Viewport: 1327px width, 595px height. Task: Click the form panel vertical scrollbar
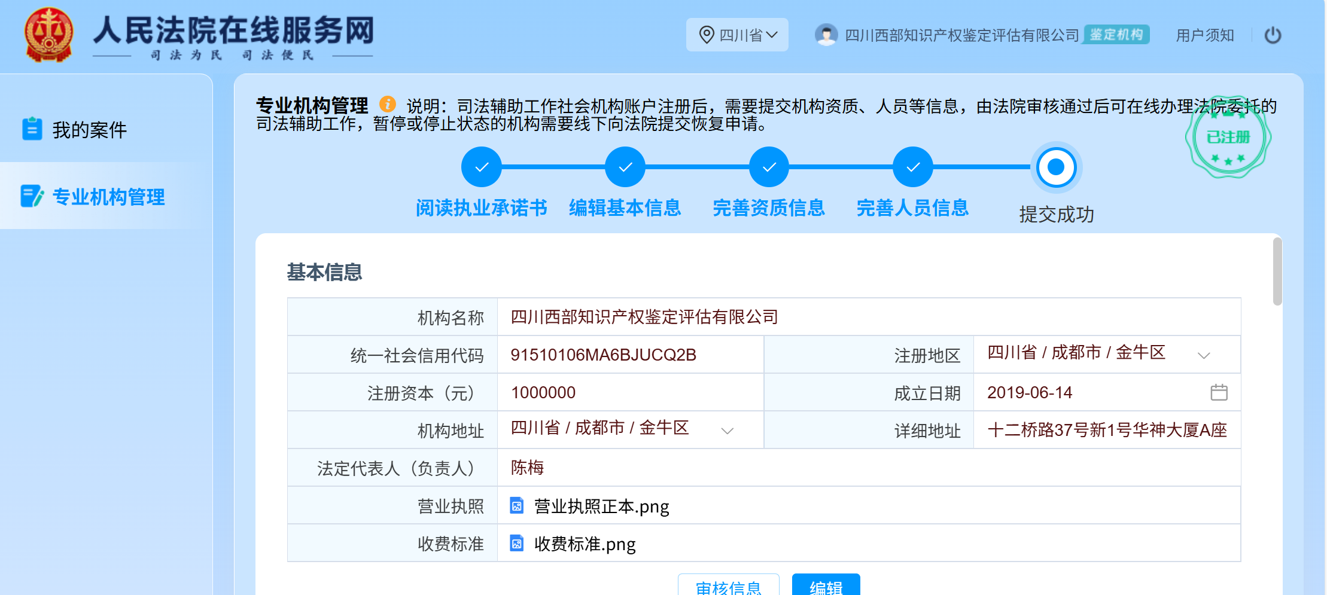click(1277, 271)
